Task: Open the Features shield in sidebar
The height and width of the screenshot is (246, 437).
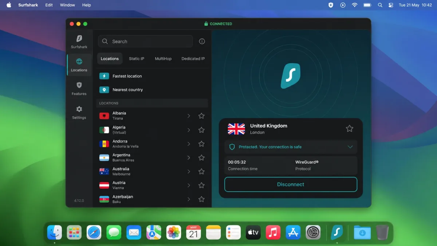Action: point(79,85)
